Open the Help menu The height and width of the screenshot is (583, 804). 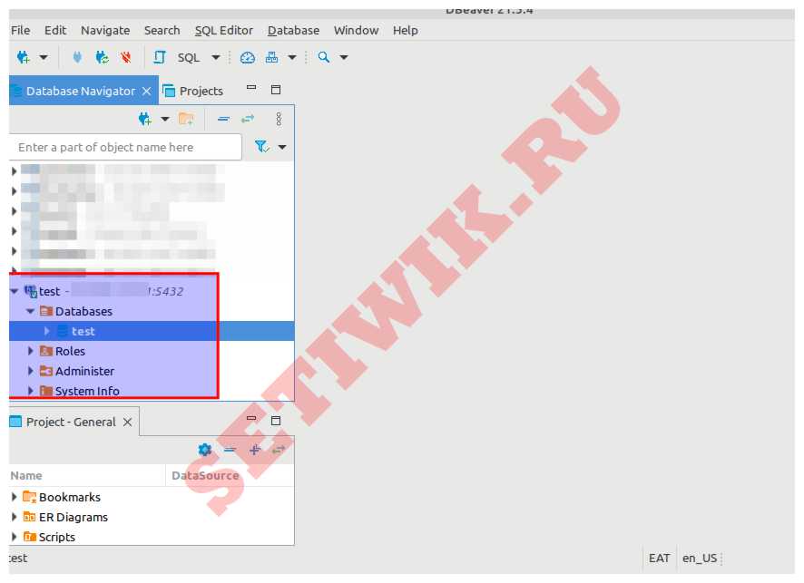point(405,30)
